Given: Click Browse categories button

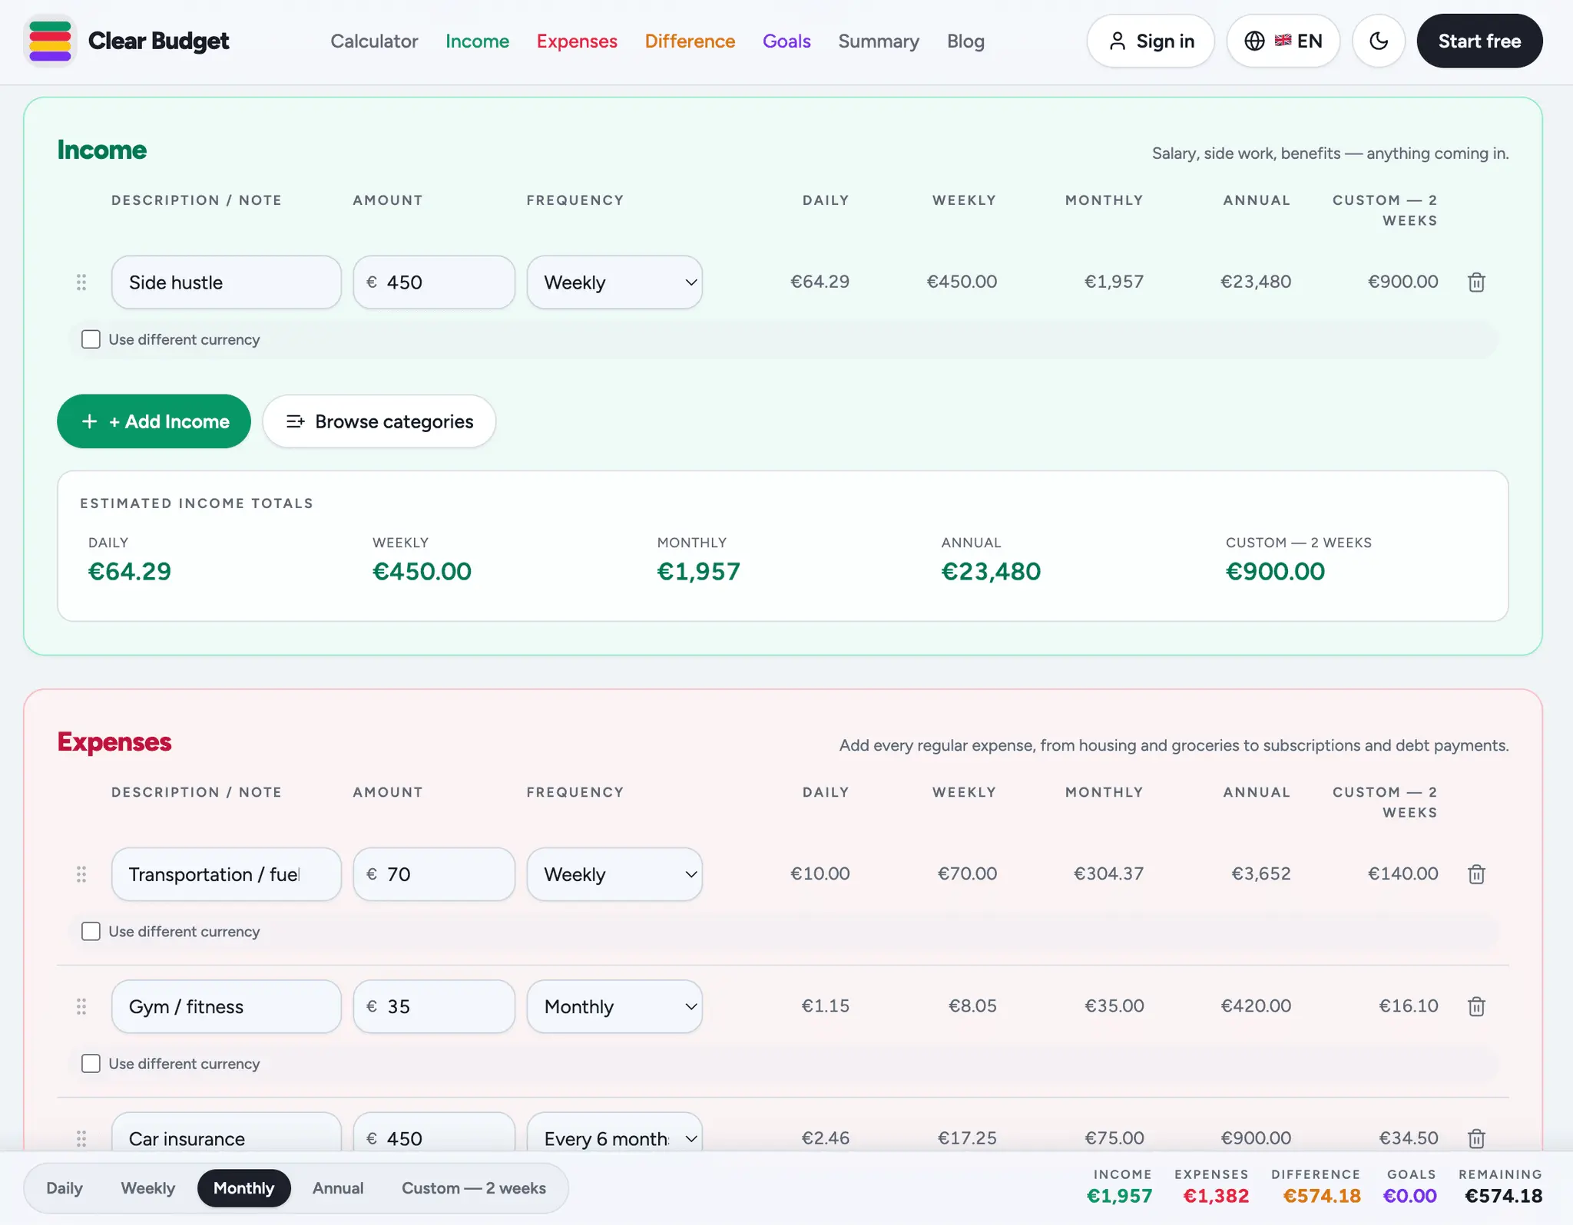Looking at the screenshot, I should click(x=379, y=421).
